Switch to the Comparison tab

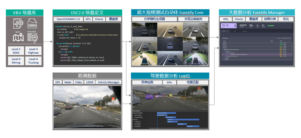(244, 31)
